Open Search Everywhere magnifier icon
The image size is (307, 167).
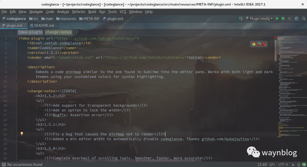pyautogui.click(x=304, y=18)
